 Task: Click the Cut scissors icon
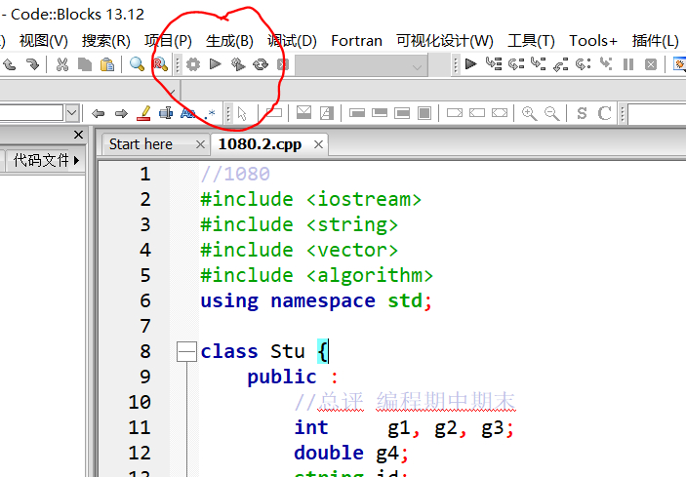point(62,64)
